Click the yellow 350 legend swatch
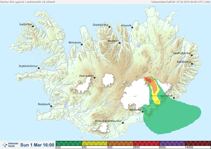211x149 pixels. tap(95, 143)
